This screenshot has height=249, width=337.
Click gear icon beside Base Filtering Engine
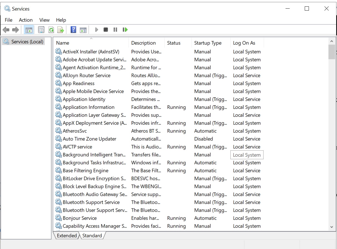click(58, 170)
